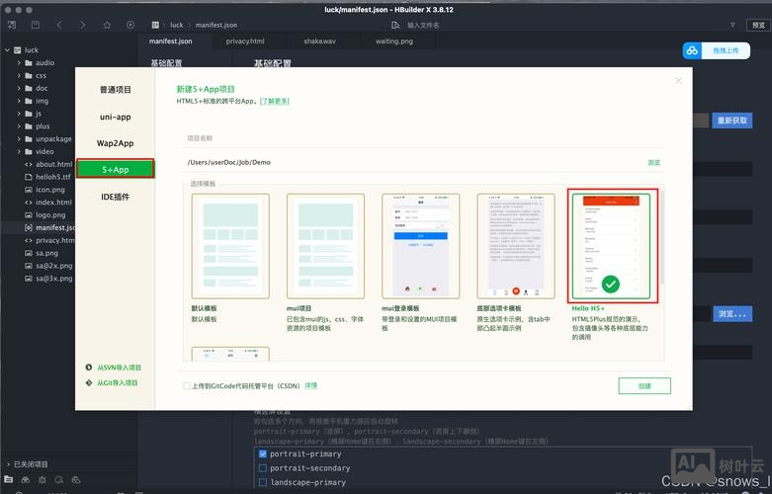
Task: Click the helloh5.ttf file icon
Action: (29, 177)
